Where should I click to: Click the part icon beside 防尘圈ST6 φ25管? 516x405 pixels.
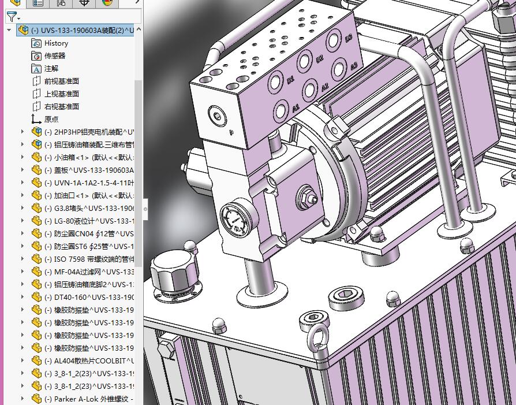36,246
